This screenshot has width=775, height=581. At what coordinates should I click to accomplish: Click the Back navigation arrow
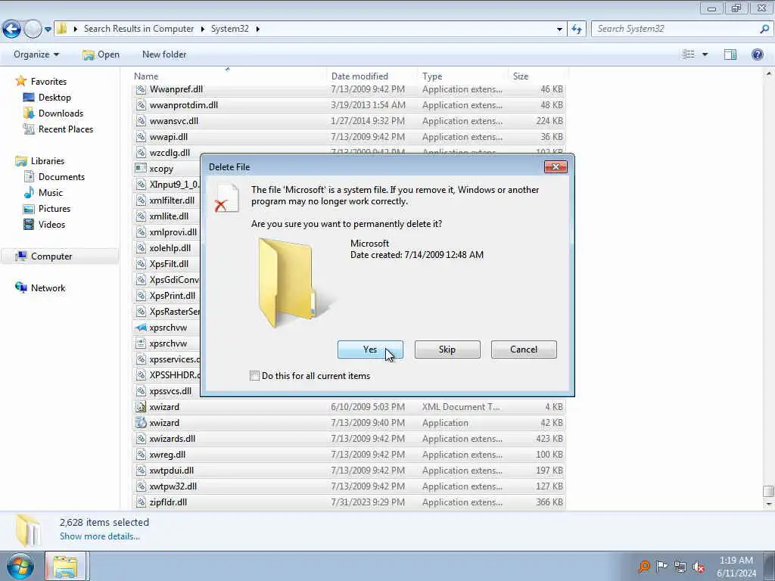click(11, 30)
